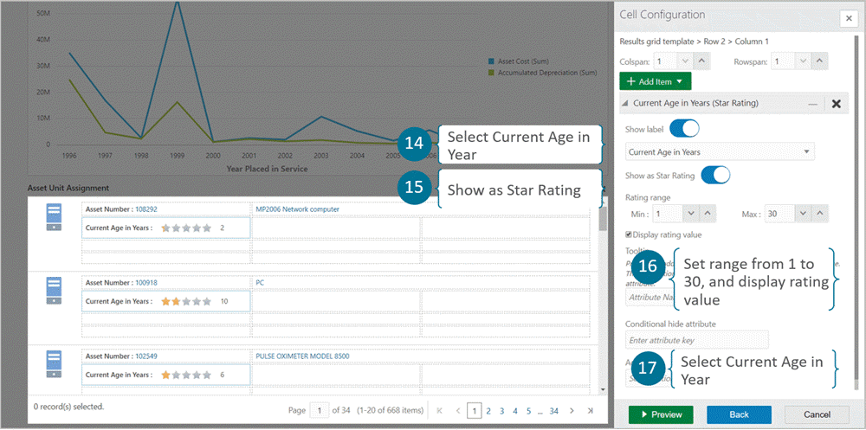Toggle the Show label switch

684,129
